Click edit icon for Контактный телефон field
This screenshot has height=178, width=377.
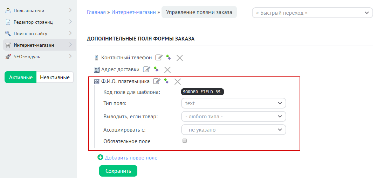pyautogui.click(x=159, y=58)
